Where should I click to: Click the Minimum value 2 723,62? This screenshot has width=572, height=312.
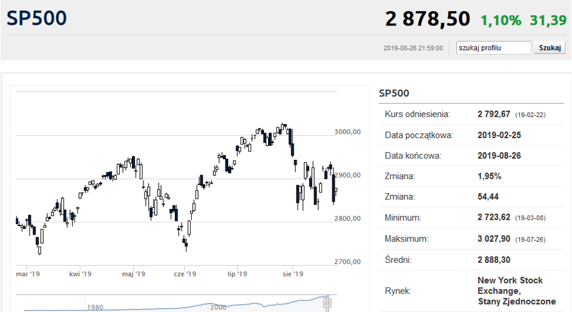495,217
